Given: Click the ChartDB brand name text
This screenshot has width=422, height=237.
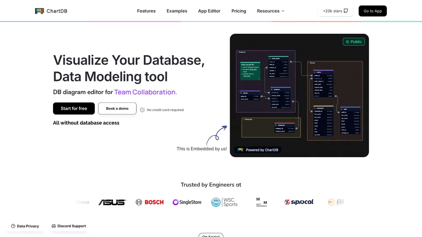Looking at the screenshot, I should tap(57, 11).
